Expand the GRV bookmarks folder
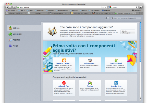Viewport: 148px width, 103px height. (30, 10)
